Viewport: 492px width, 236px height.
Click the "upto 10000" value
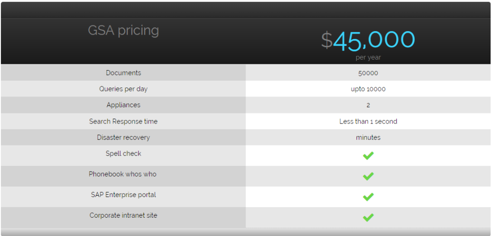point(368,89)
